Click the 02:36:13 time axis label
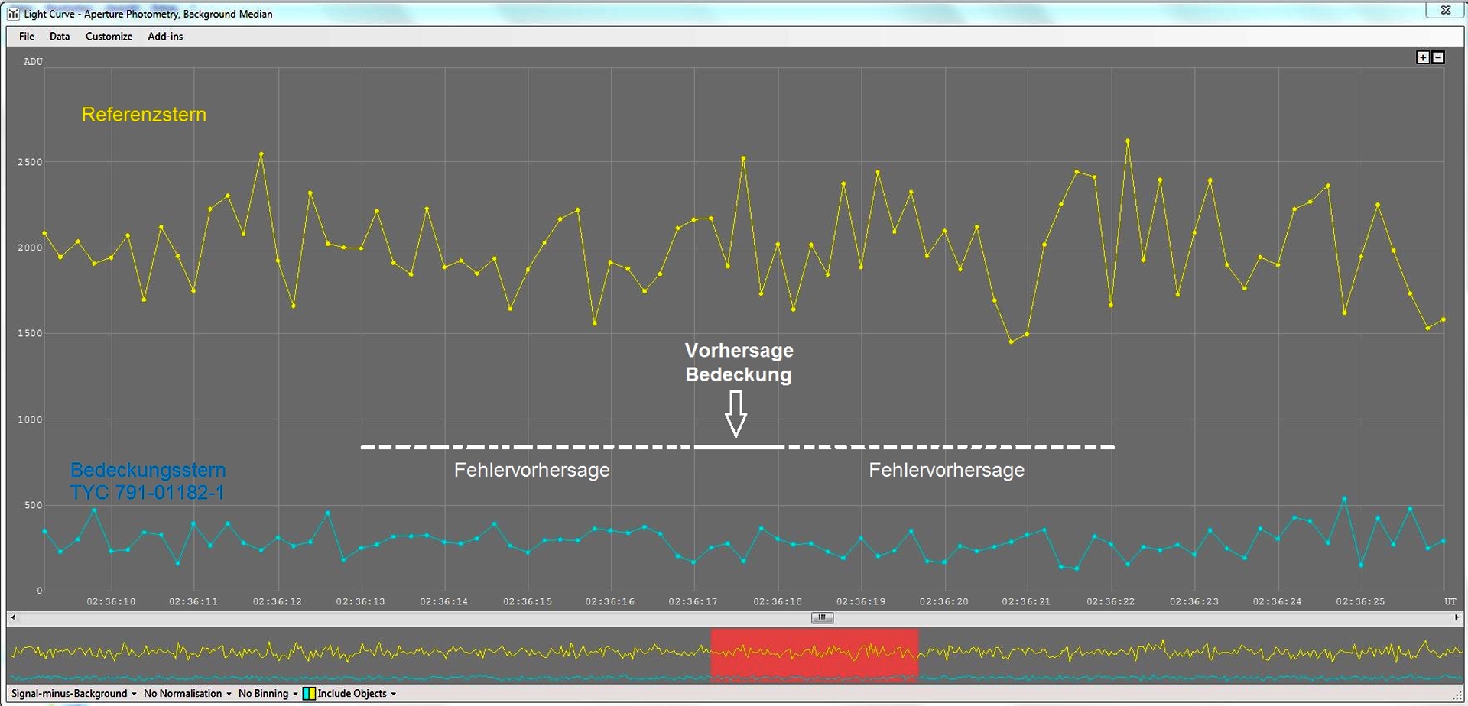This screenshot has height=706, width=1468. (360, 601)
